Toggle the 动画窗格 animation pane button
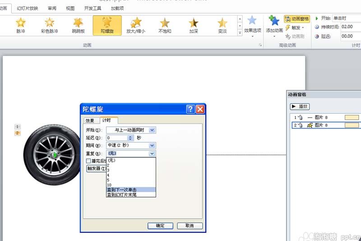This screenshot has height=241, width=361. click(x=297, y=19)
